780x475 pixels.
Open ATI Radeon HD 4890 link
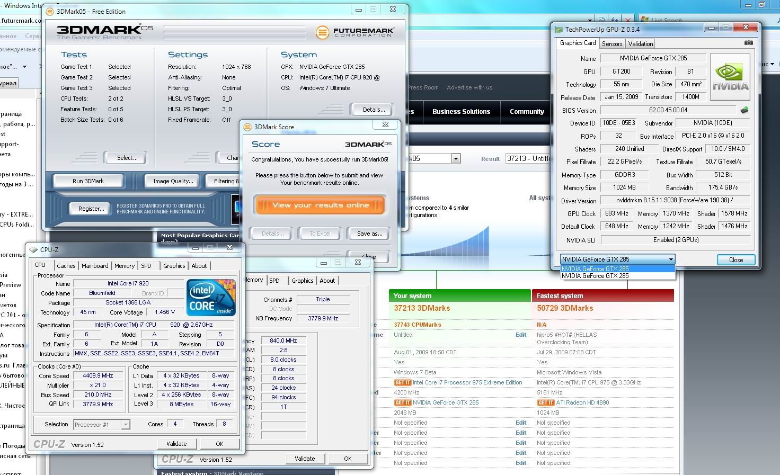(x=582, y=402)
